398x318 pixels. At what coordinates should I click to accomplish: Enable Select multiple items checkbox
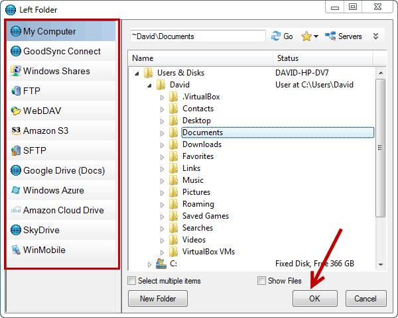pos(132,281)
